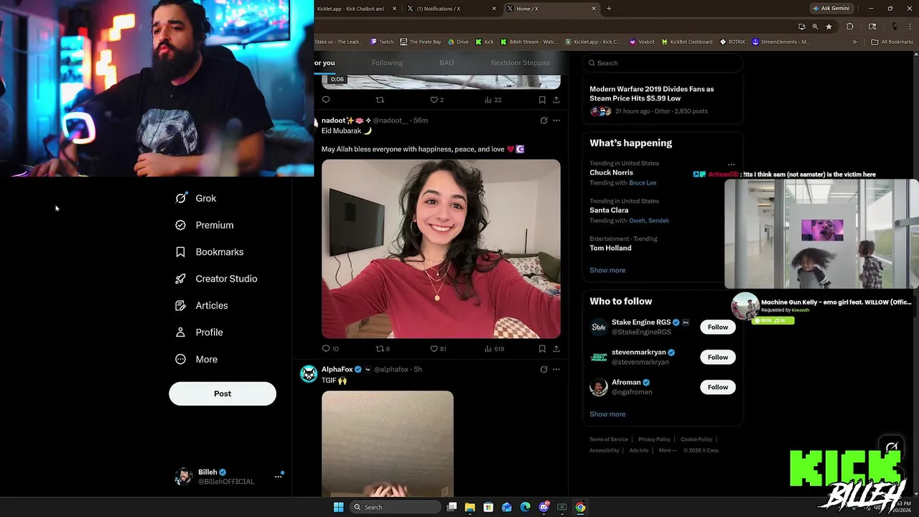Follow Stake Engine RGS
919x517 pixels.
pyautogui.click(x=717, y=327)
